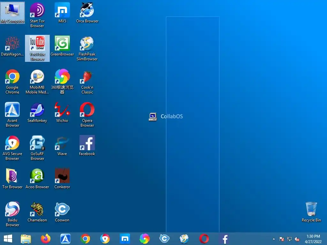This screenshot has height=245, width=327.
Task: Select the SeaMonkey desktop icon
Action: pyautogui.click(x=37, y=113)
